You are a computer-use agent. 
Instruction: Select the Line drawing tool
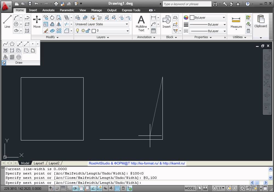tap(7, 21)
